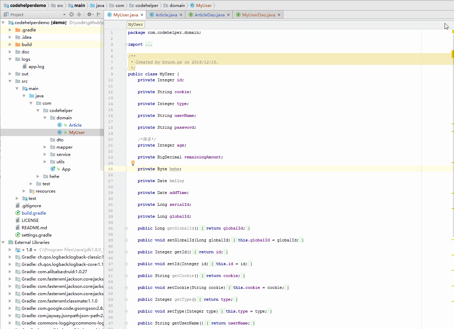Expand the getGlobalId method fold
The width and height of the screenshot is (454, 329).
pyautogui.click(x=126, y=228)
